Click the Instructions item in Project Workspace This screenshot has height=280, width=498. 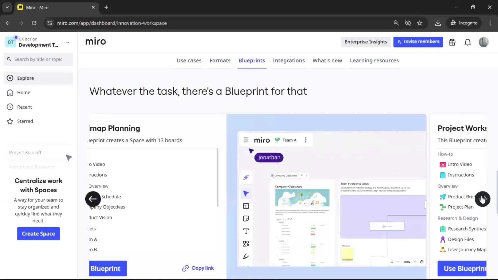pos(457,175)
